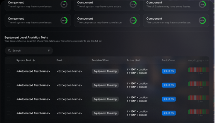Click the Active Limit column header
The width and height of the screenshot is (215, 123).
(134, 60)
